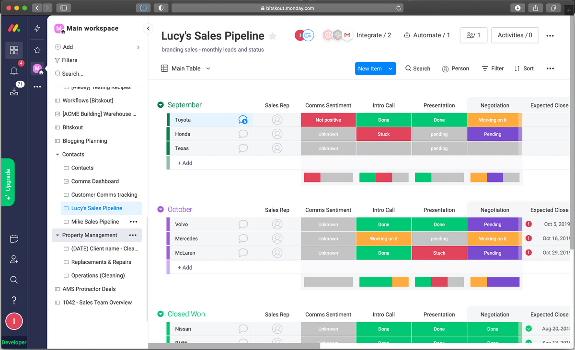Open Honda conversation bubble

(x=243, y=134)
